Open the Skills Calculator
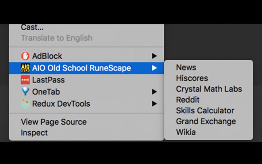Viewport: 262px width, 164px height. pos(205,111)
